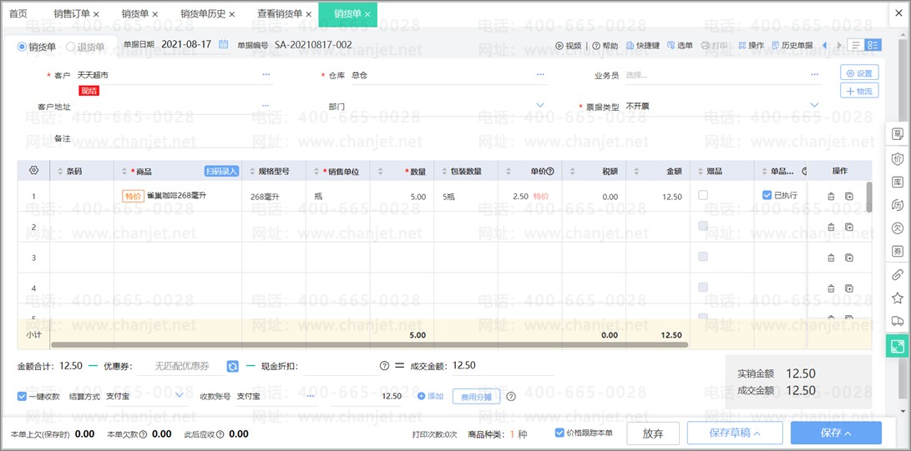
Task: Delete row 1 with the trash icon
Action: 831,197
